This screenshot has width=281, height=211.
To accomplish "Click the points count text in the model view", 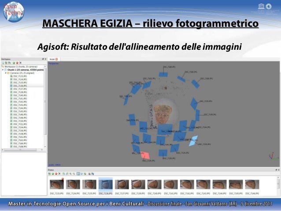I will point(55,165).
